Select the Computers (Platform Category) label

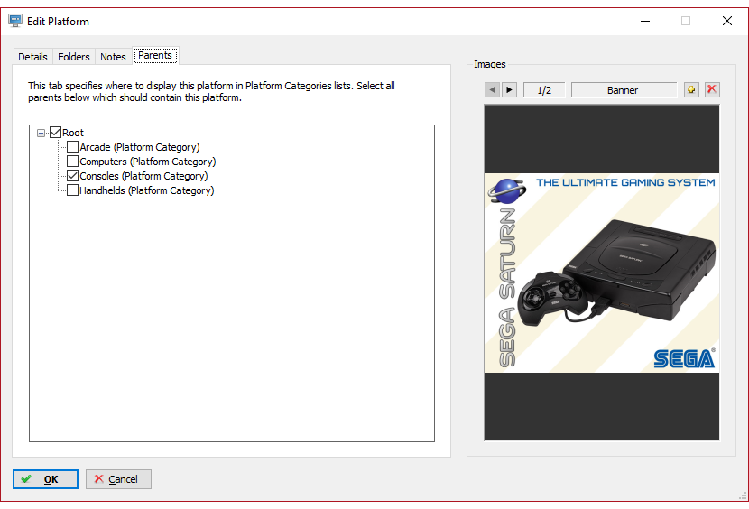pos(148,162)
